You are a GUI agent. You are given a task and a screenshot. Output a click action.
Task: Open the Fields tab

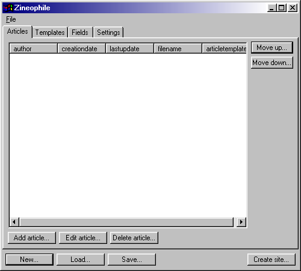80,33
